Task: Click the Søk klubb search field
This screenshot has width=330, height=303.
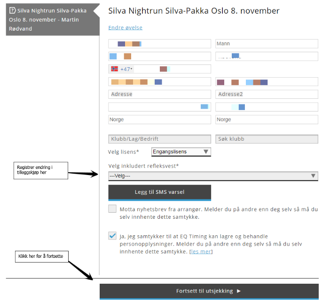Action: pyautogui.click(x=267, y=139)
